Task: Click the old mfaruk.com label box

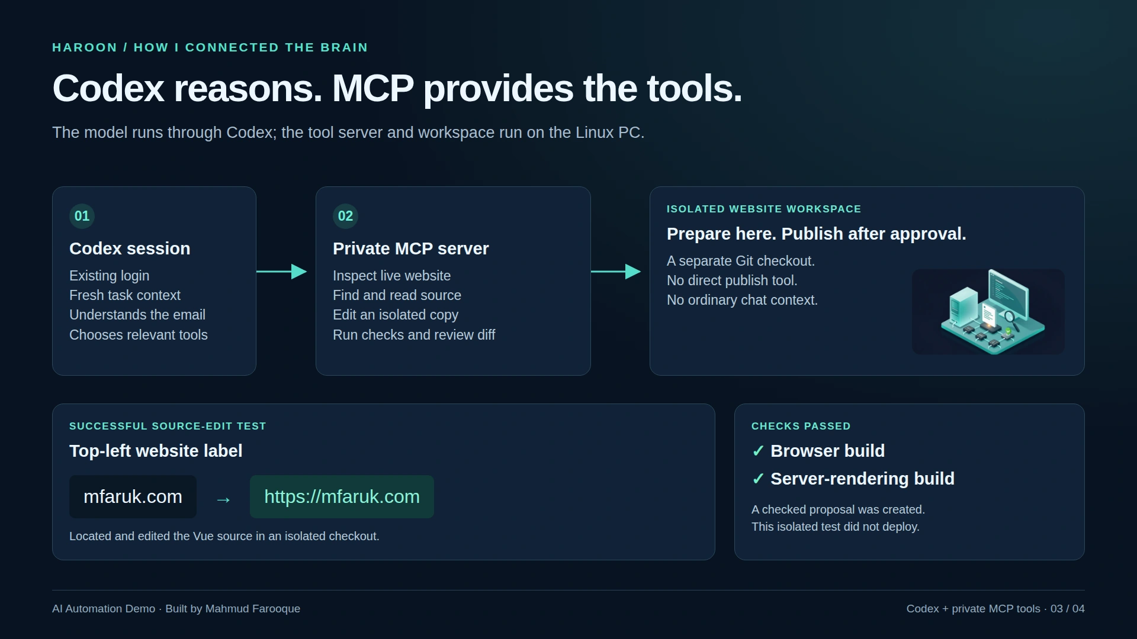Action: tap(133, 497)
